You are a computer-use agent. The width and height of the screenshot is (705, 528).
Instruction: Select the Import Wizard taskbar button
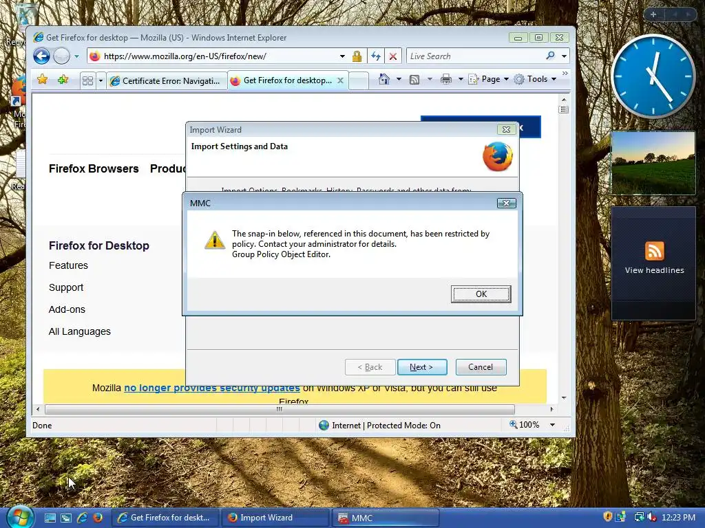[x=275, y=518]
